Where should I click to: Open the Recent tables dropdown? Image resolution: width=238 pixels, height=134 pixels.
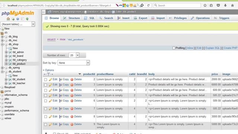tap(18, 24)
